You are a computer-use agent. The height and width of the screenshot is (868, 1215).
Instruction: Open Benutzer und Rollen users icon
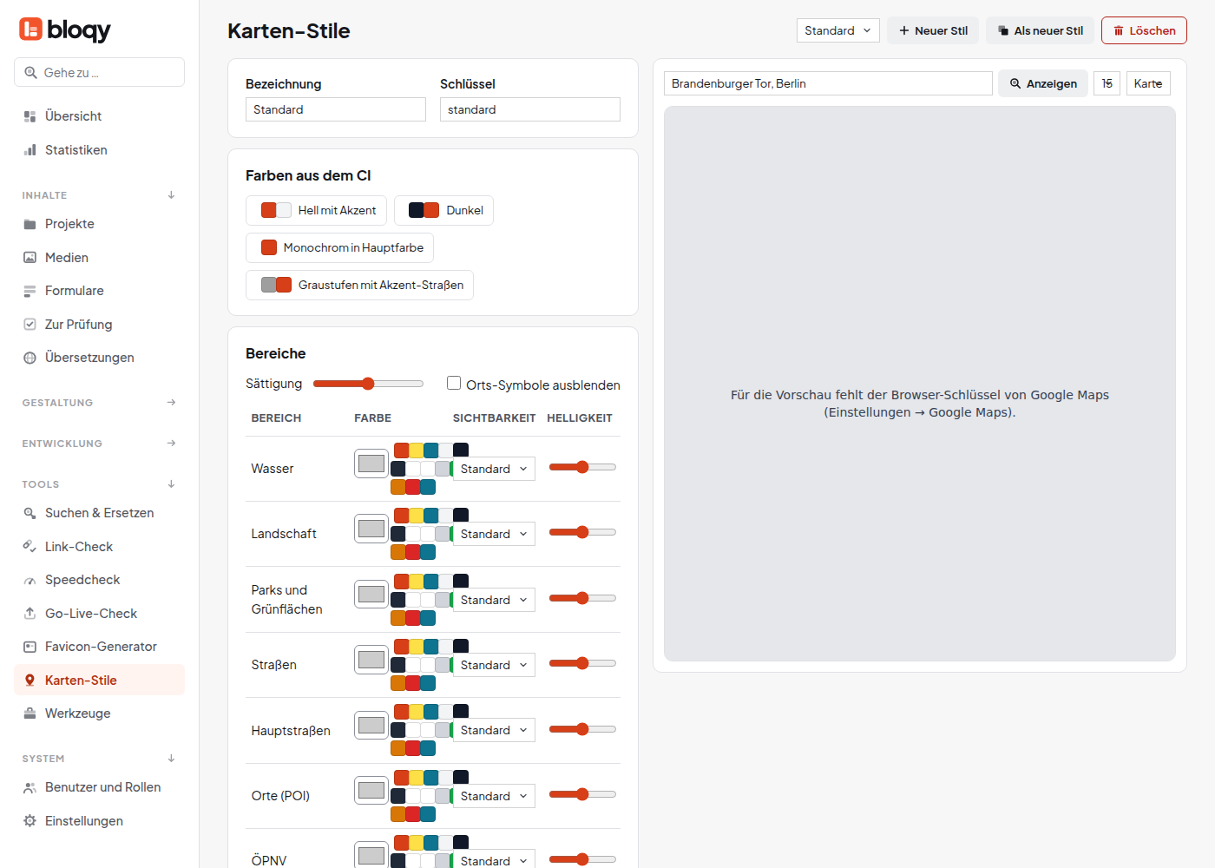[x=30, y=787]
